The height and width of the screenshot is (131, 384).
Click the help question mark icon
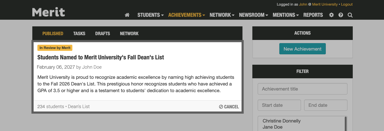click(341, 15)
